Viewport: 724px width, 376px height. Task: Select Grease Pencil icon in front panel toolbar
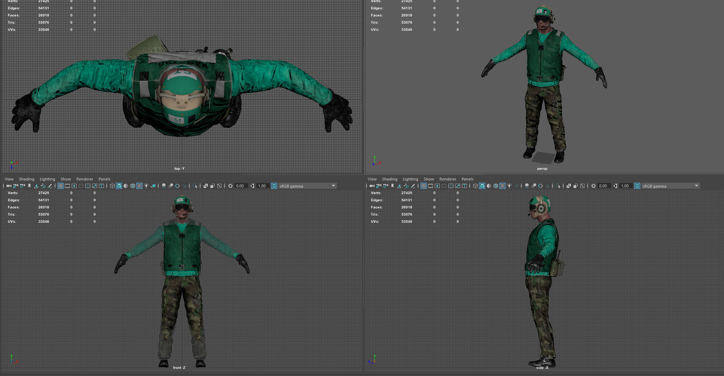50,186
